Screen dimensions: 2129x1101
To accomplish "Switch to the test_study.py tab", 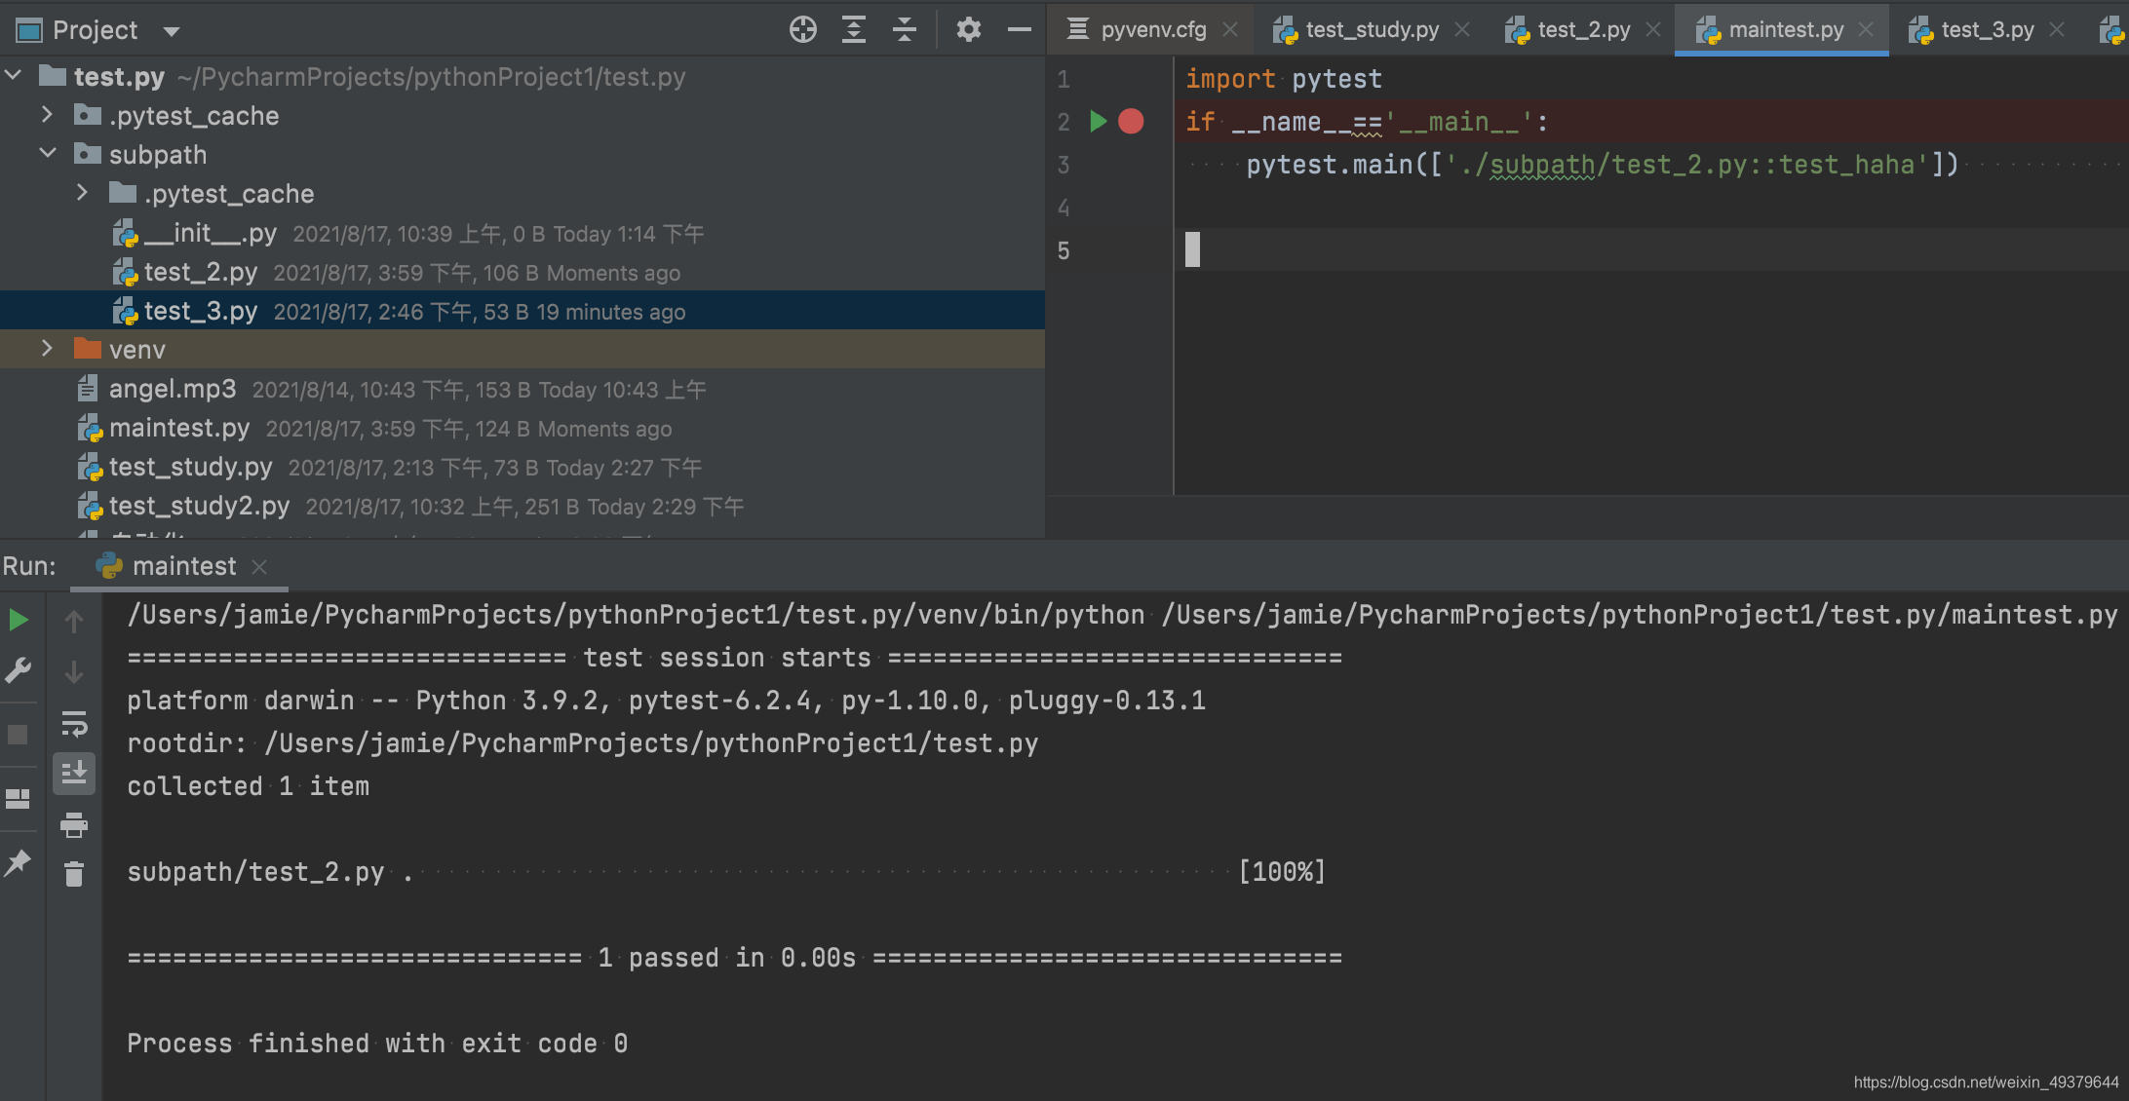I will [1371, 30].
